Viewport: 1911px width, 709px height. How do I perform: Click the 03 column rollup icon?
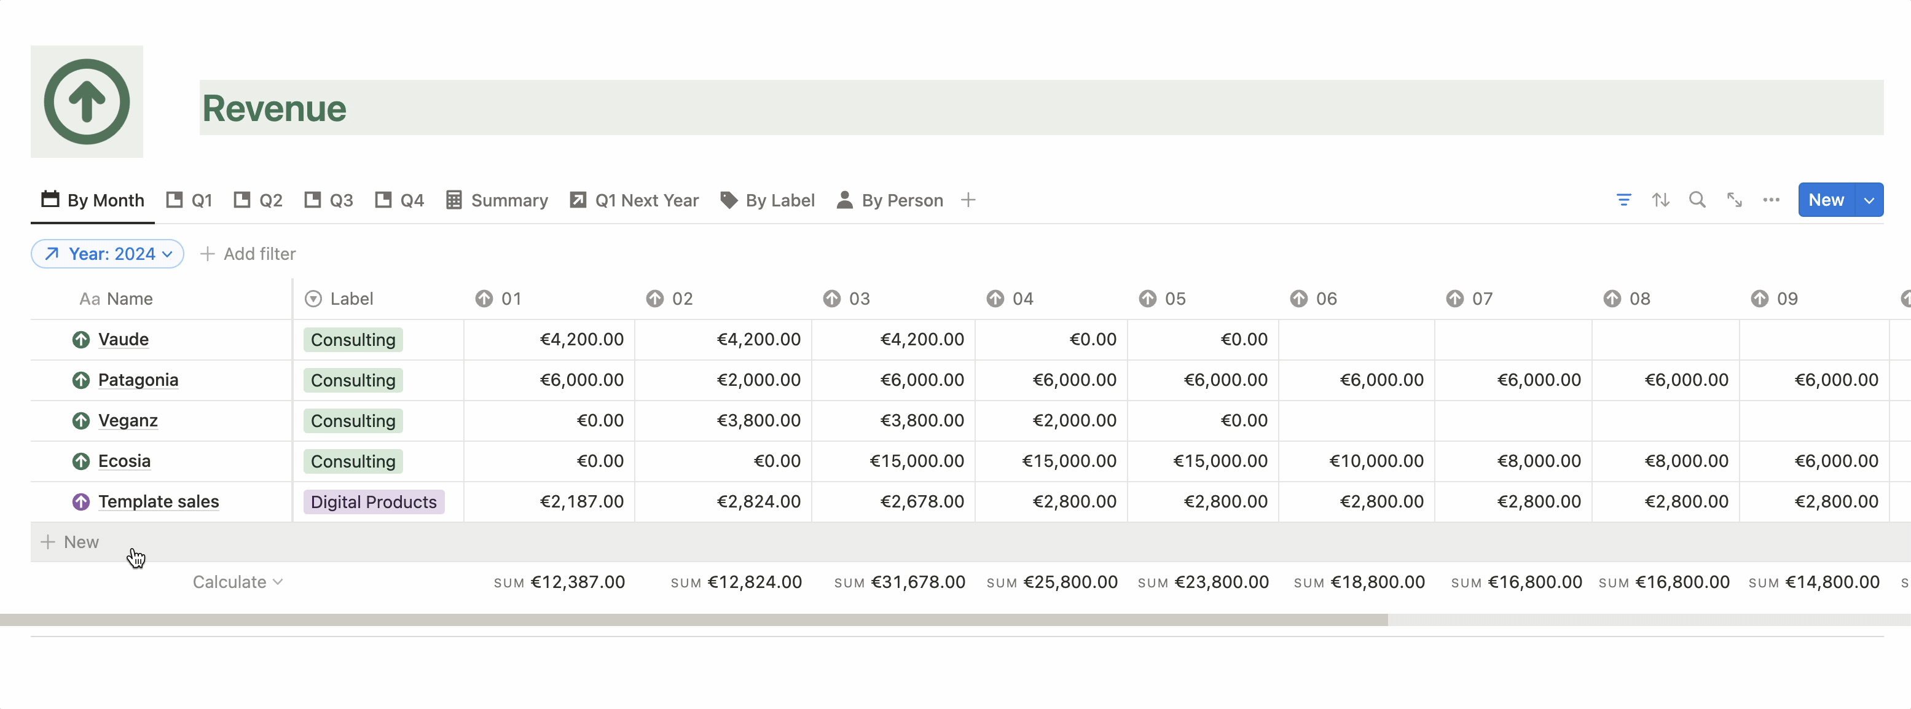click(831, 299)
